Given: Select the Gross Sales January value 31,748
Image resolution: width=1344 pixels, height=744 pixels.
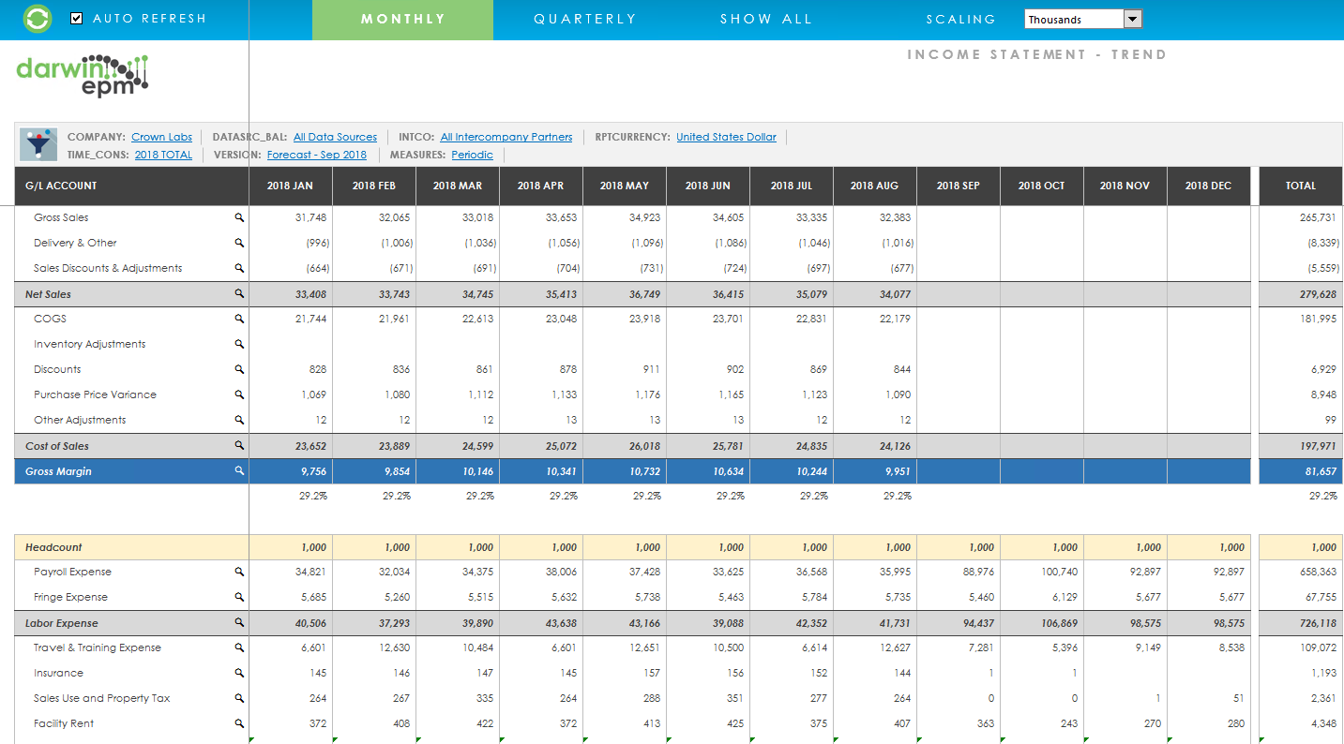Looking at the screenshot, I should (x=310, y=217).
